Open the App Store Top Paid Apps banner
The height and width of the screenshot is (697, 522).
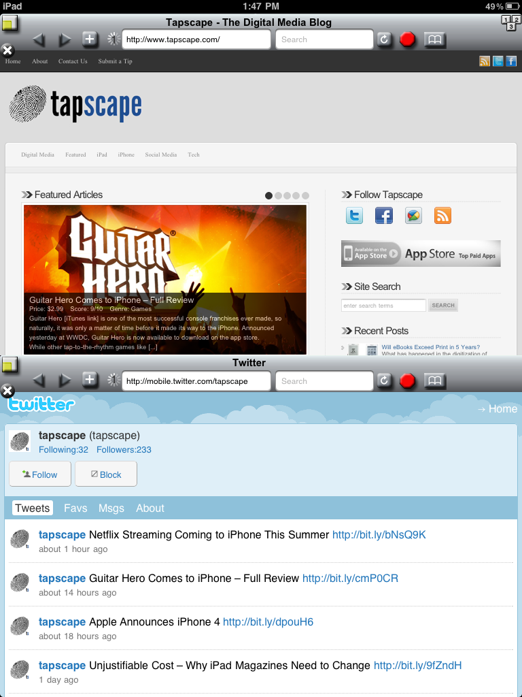(x=421, y=253)
